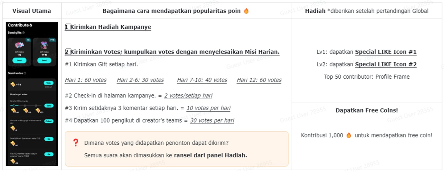Tap the Vote button in Send votes
The image size is (444, 174).
(48, 83)
